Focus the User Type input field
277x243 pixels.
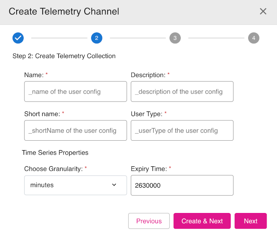click(x=182, y=130)
